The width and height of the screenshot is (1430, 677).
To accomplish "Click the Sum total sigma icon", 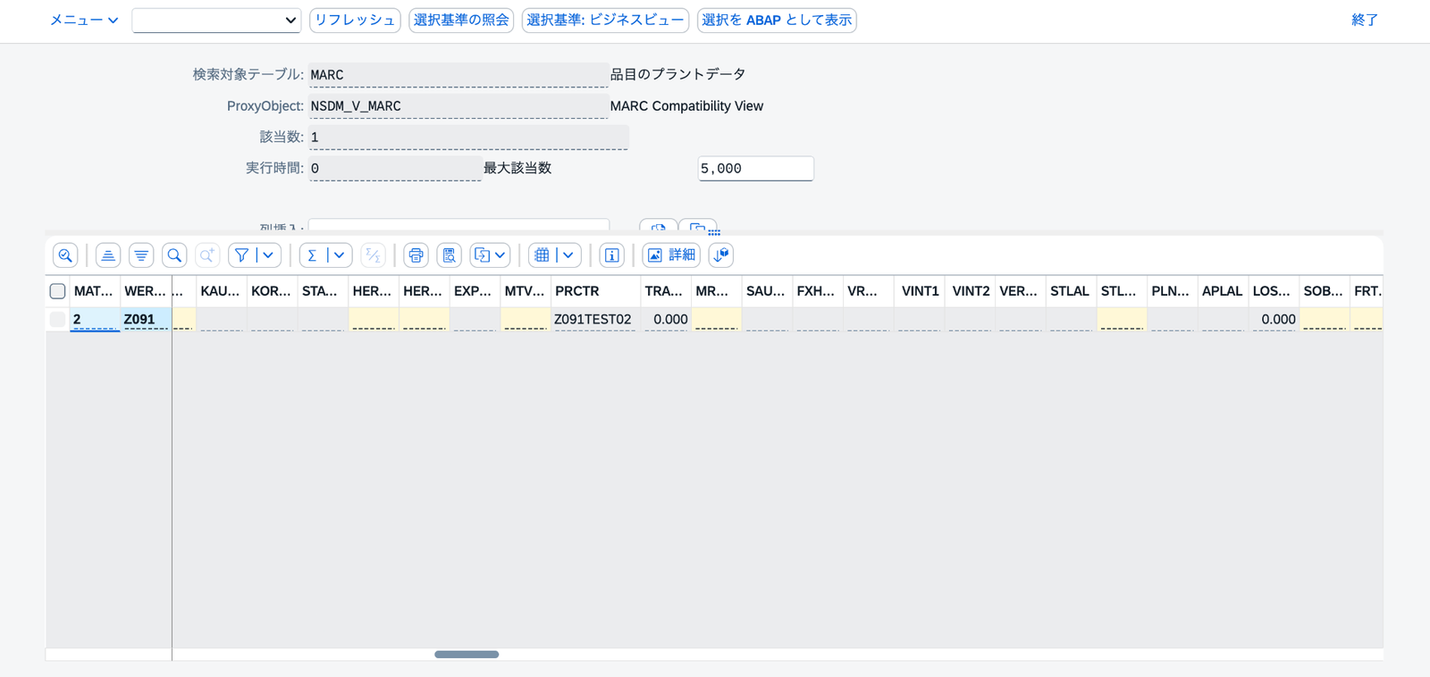I will pyautogui.click(x=312, y=255).
